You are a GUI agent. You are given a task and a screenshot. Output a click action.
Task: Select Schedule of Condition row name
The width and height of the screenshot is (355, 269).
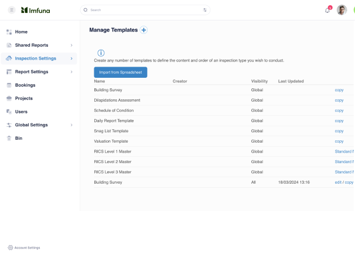tap(114, 111)
